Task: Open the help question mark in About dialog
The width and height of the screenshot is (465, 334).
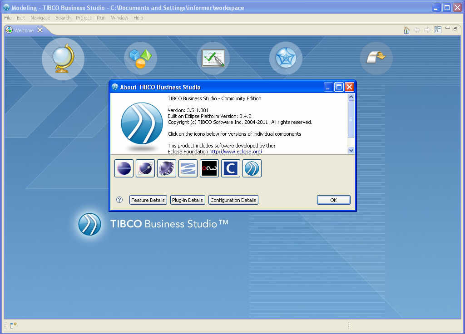Action: point(119,200)
